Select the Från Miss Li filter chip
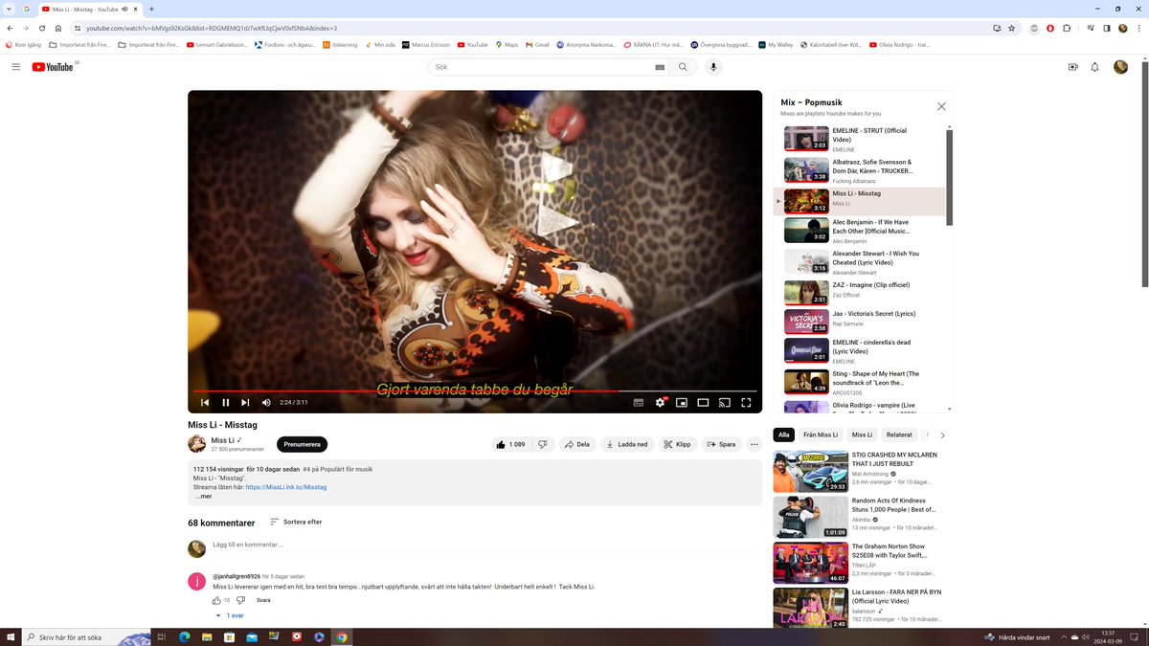 point(821,434)
